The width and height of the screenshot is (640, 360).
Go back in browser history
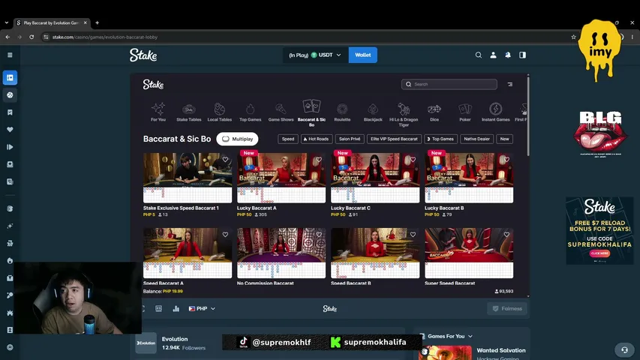pyautogui.click(x=8, y=37)
